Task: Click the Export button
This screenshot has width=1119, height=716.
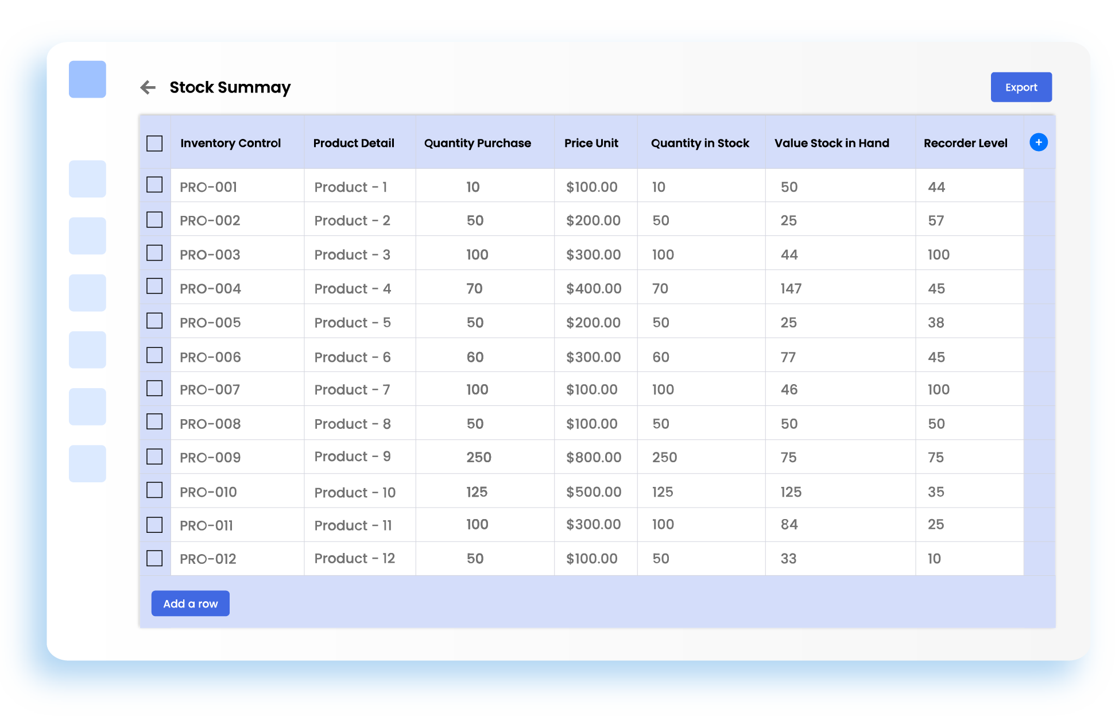Action: click(x=1021, y=87)
